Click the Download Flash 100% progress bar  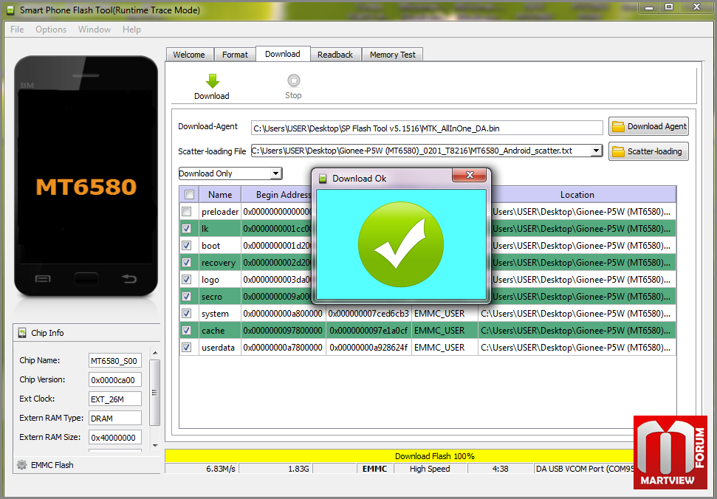[x=434, y=456]
